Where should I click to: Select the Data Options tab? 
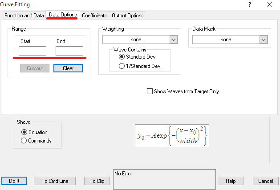[63, 15]
